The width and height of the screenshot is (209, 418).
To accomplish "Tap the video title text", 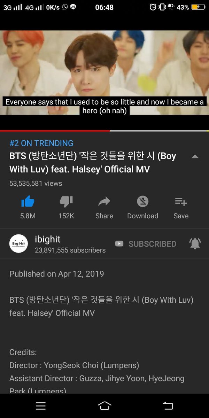I will [x=93, y=163].
